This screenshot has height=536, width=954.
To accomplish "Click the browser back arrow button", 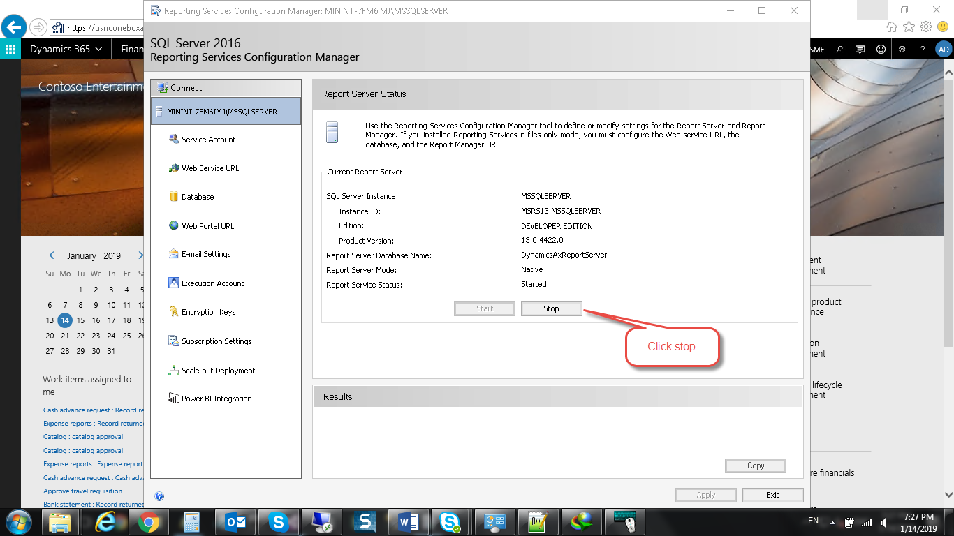I will (13, 27).
